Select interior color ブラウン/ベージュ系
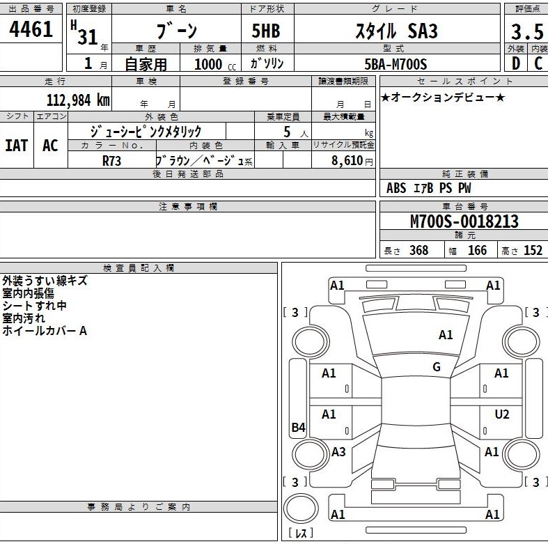This screenshot has width=548, height=544. pyautogui.click(x=204, y=160)
